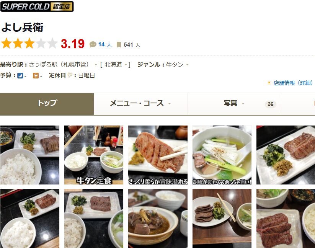Click the review comment bubble icon
This screenshot has height=248, width=315.
(93, 44)
